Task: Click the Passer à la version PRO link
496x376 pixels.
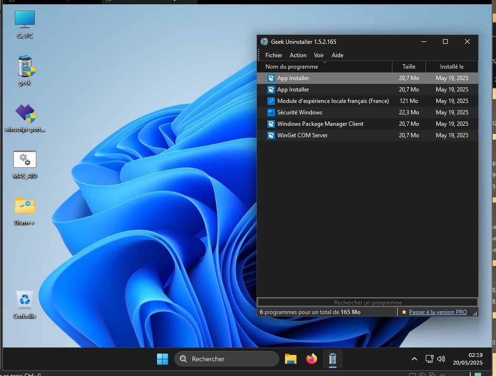Action: tap(437, 312)
